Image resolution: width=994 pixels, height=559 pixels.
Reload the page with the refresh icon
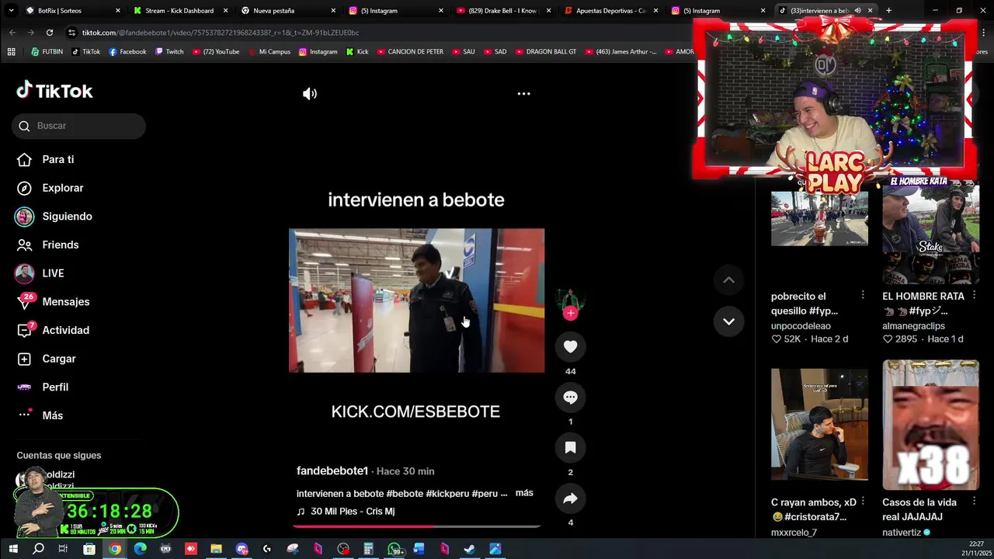[50, 33]
